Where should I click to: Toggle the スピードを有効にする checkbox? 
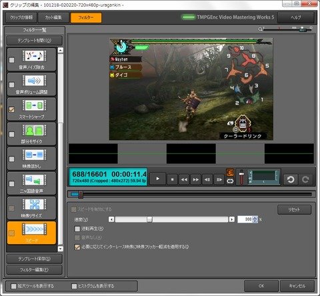point(73,209)
